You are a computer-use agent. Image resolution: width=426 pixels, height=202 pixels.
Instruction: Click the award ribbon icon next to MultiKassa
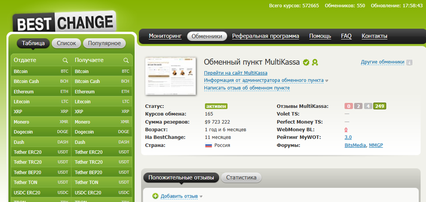[315, 63]
